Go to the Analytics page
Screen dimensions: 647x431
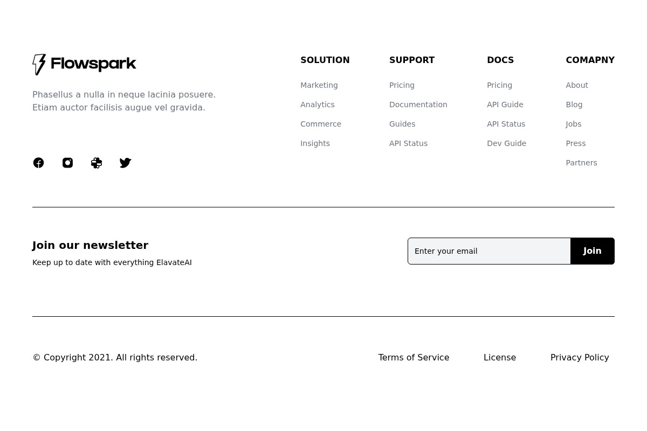point(317,105)
